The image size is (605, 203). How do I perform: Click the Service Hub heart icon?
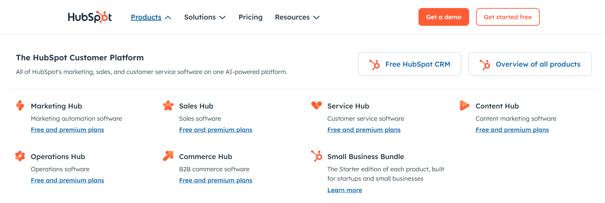[x=316, y=105]
